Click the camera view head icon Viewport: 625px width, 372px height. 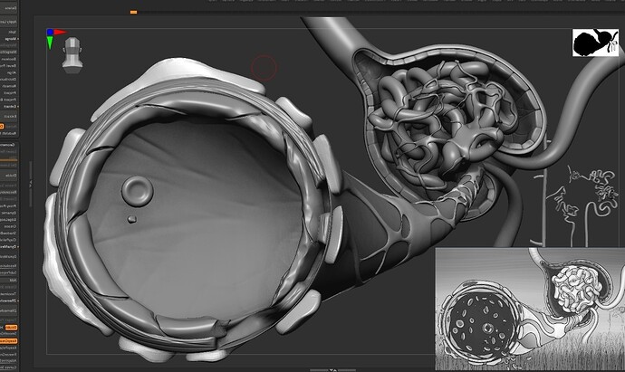point(72,55)
